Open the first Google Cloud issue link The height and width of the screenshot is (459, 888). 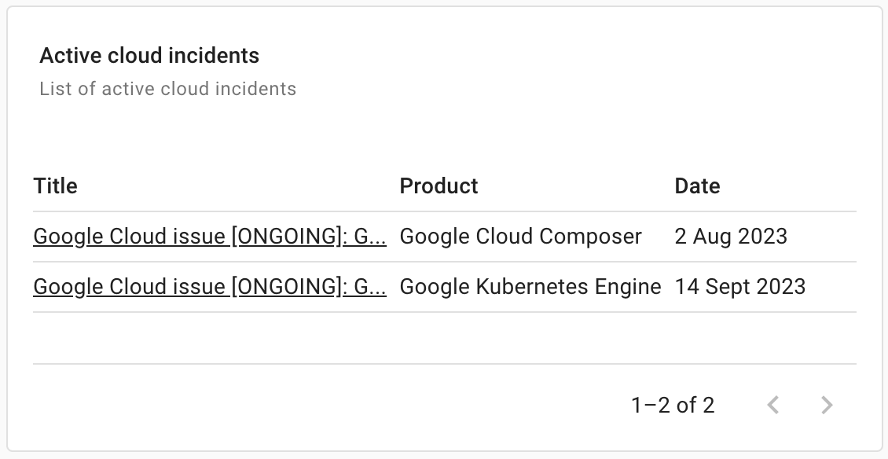(209, 237)
